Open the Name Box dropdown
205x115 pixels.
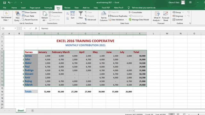pos(15,28)
